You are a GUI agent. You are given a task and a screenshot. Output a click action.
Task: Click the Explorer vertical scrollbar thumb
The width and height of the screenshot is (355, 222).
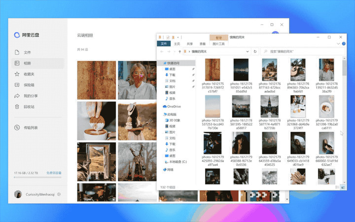(x=344, y=68)
